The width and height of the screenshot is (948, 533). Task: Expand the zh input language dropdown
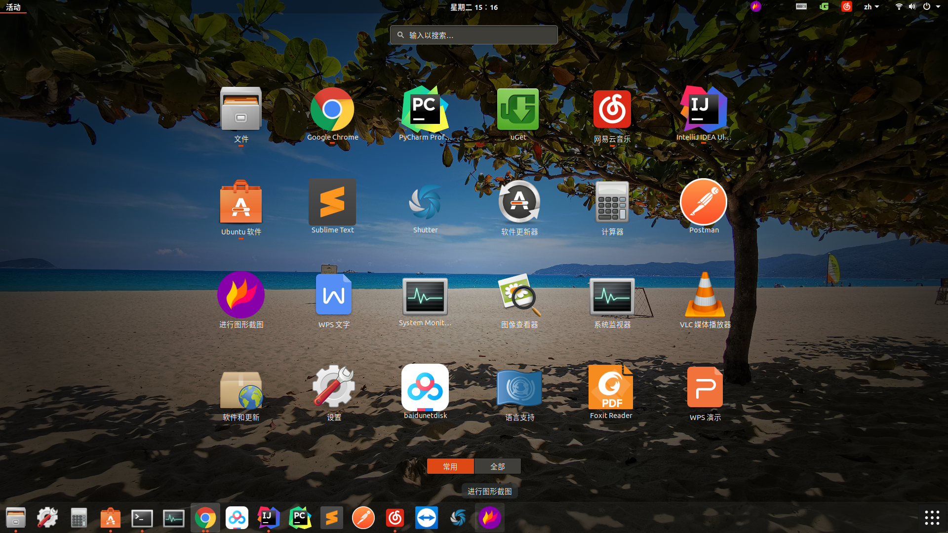pyautogui.click(x=871, y=6)
